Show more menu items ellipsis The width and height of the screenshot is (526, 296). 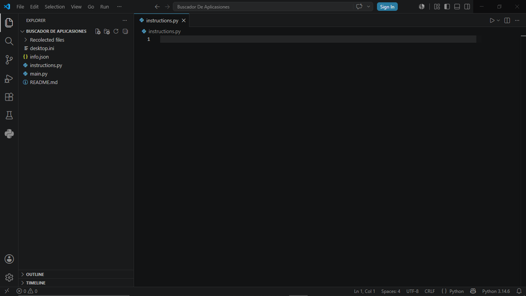(x=119, y=6)
